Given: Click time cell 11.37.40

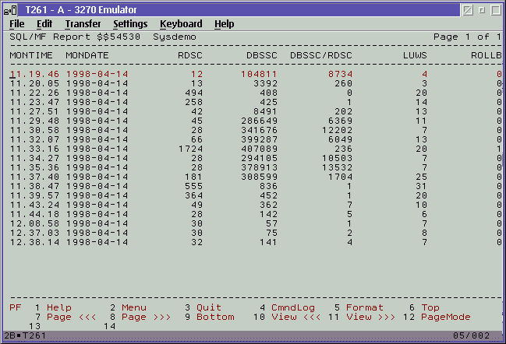Looking at the screenshot, I should tap(34, 177).
